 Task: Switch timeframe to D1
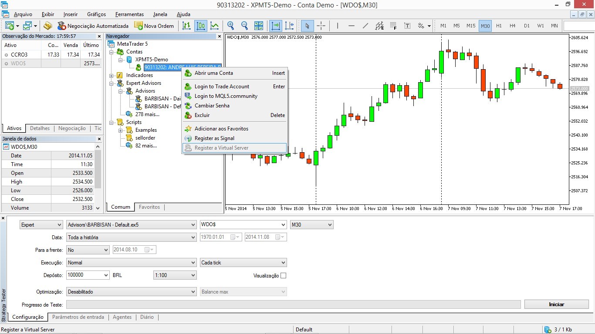[527, 26]
